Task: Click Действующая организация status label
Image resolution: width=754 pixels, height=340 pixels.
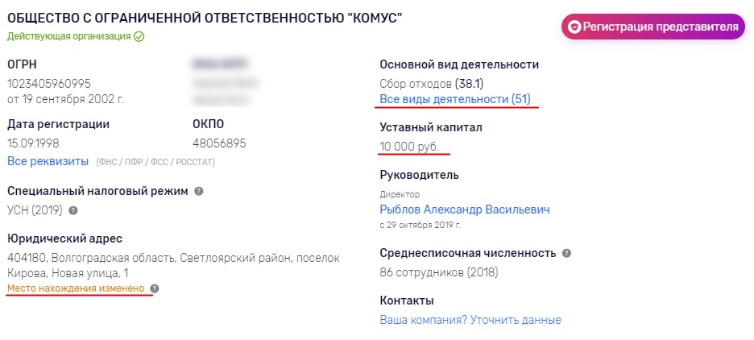Action: [x=68, y=36]
